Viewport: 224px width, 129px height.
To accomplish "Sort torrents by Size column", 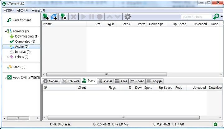I will coord(94,24).
